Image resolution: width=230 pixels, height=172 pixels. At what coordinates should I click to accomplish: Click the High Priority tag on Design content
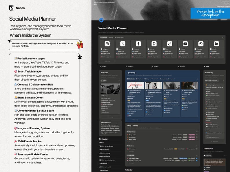tap(192, 135)
